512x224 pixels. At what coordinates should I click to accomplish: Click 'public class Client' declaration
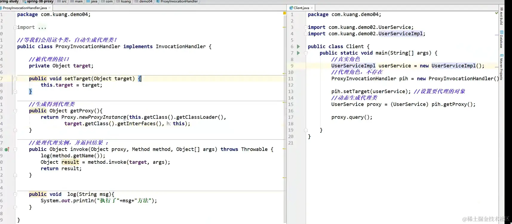click(336, 47)
